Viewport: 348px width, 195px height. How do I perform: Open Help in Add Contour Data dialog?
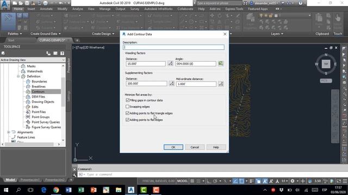(216, 147)
